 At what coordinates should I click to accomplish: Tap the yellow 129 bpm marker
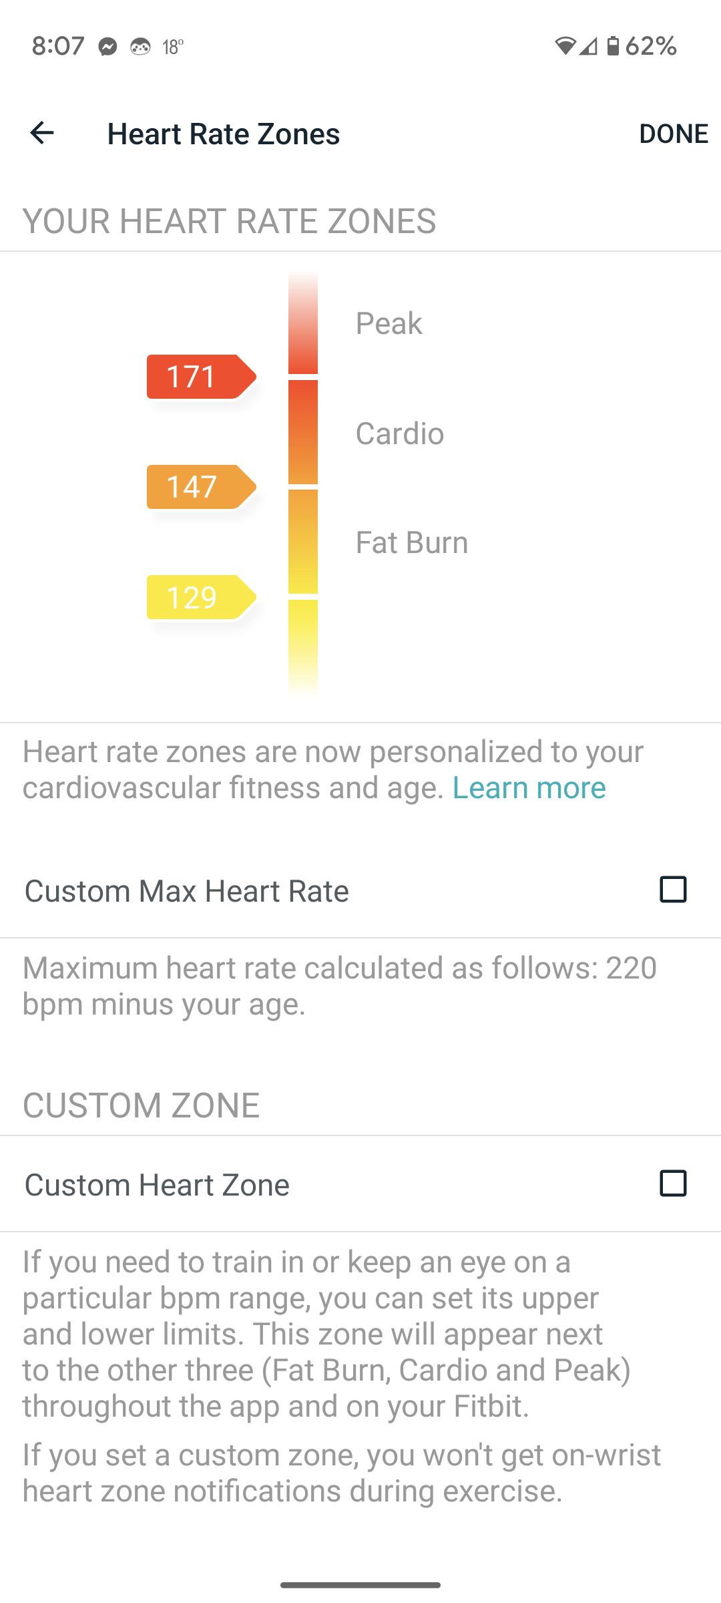point(200,597)
